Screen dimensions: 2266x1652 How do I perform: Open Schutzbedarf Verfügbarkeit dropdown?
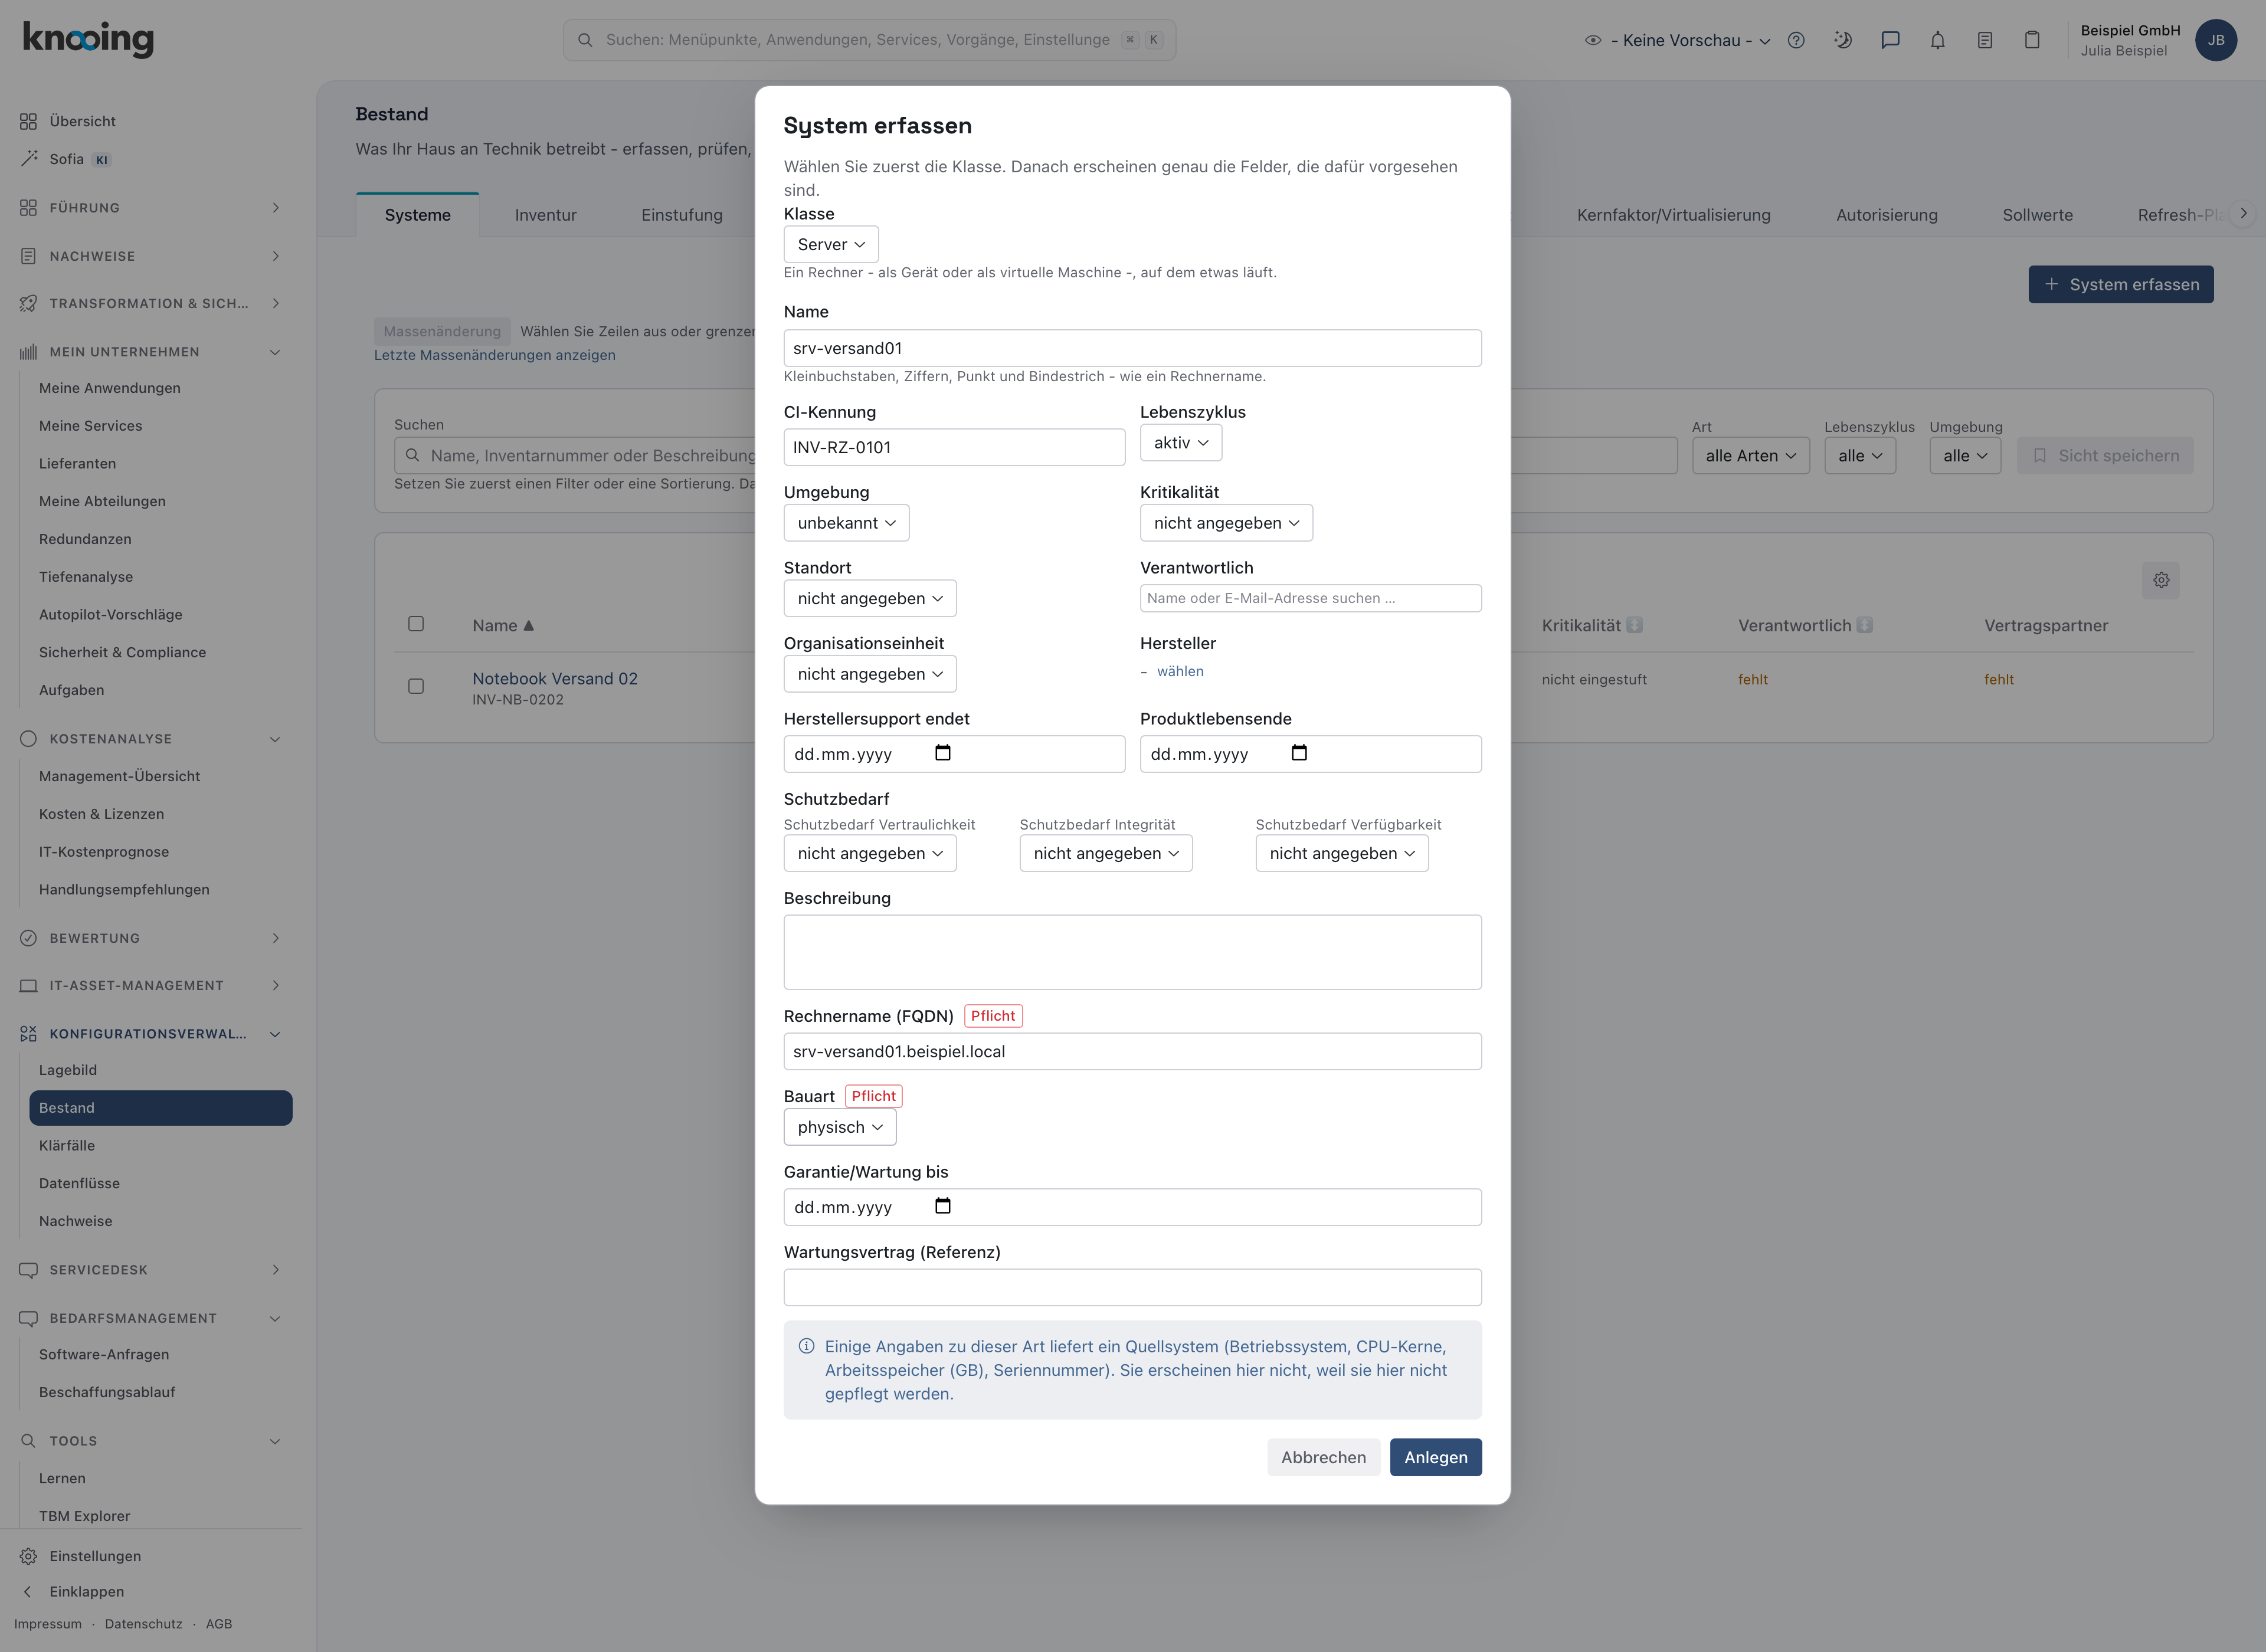point(1342,853)
